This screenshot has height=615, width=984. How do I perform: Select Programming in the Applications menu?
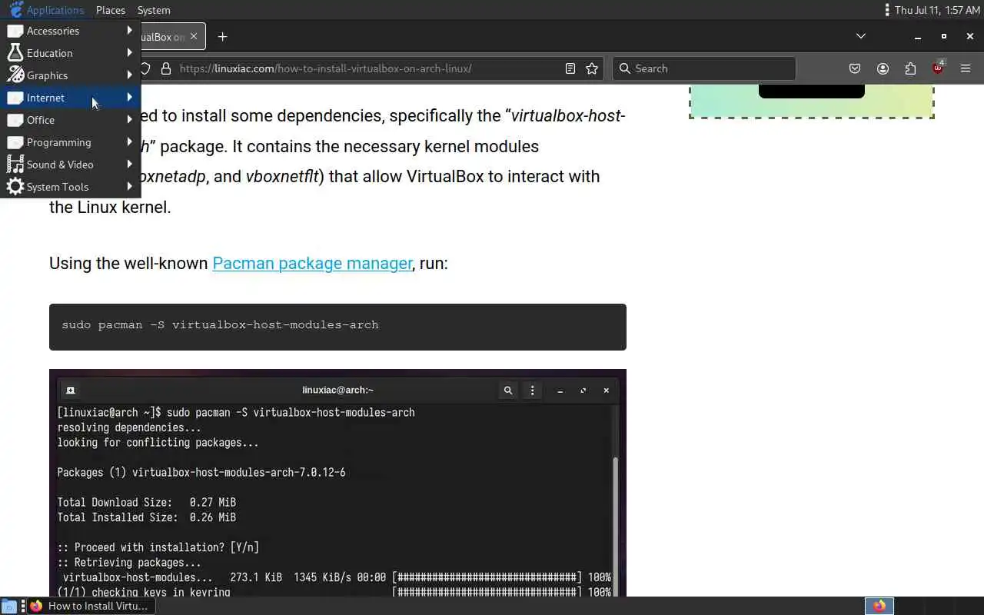point(70,142)
